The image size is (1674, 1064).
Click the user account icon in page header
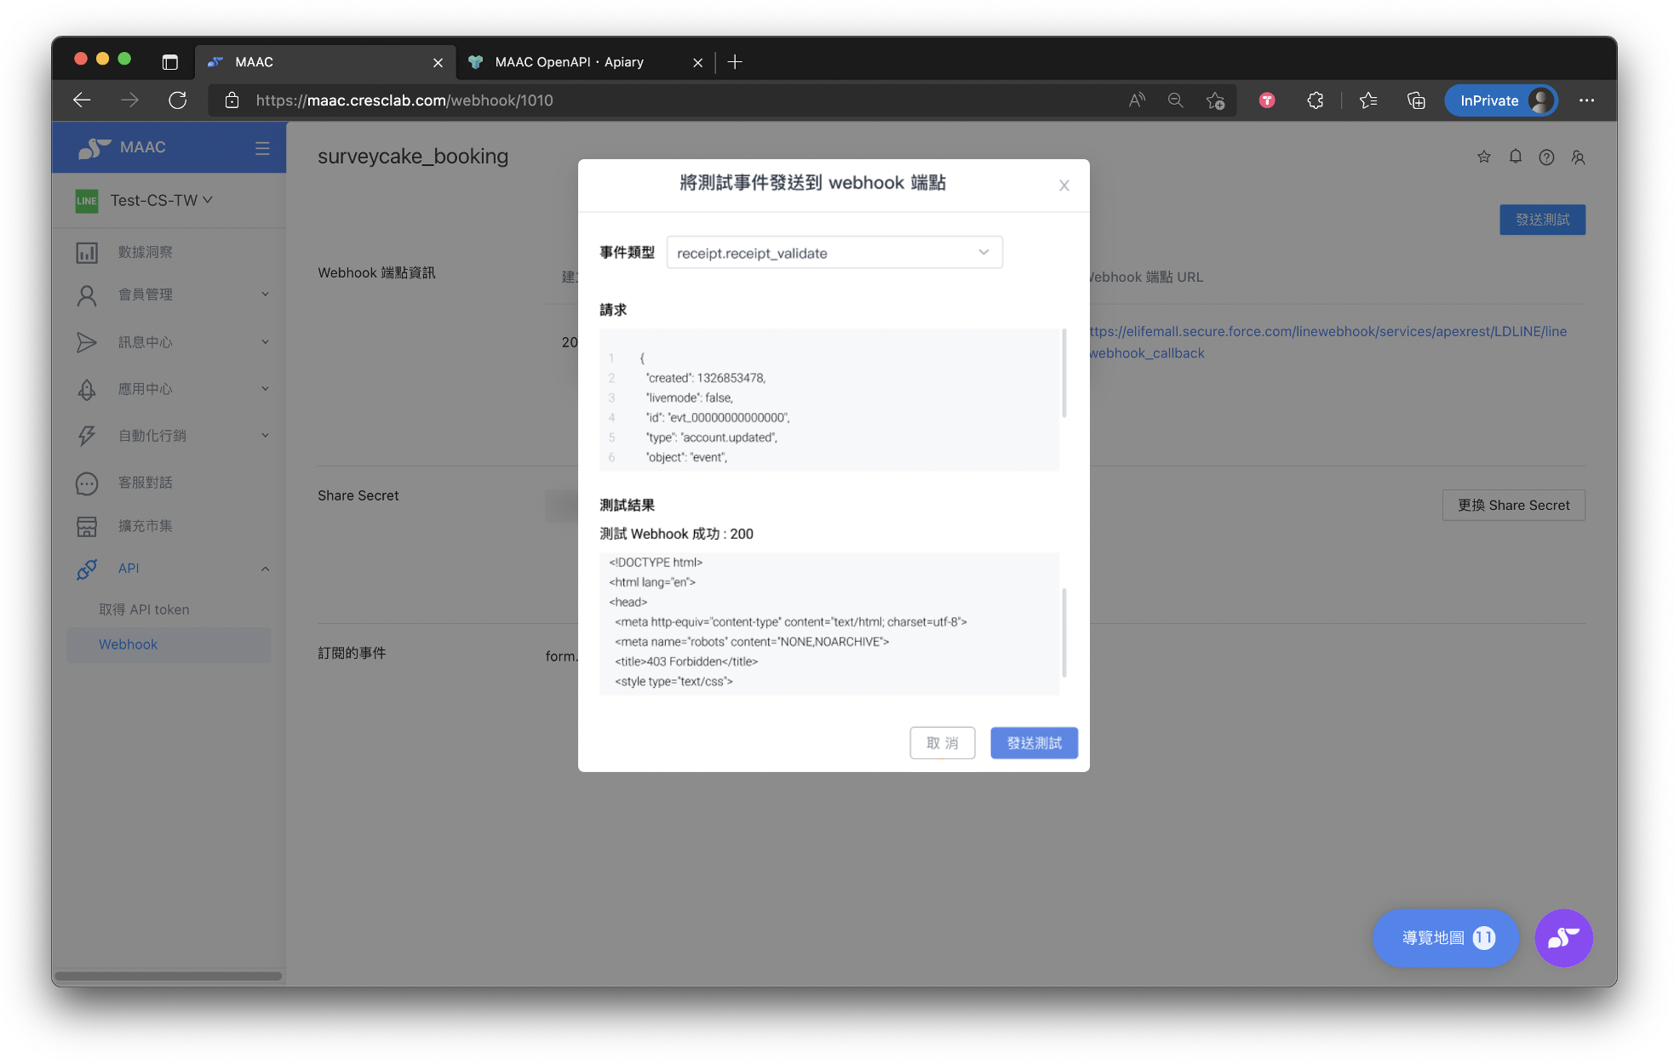1578,157
